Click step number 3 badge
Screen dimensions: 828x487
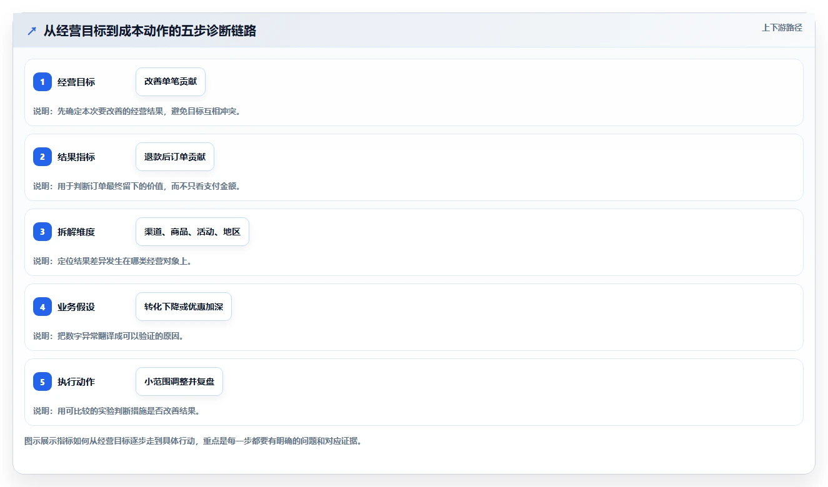coord(42,232)
